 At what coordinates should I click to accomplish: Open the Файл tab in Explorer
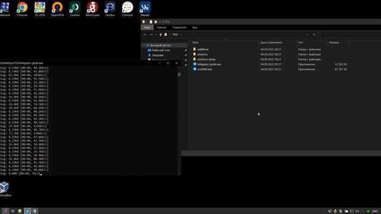[147, 27]
